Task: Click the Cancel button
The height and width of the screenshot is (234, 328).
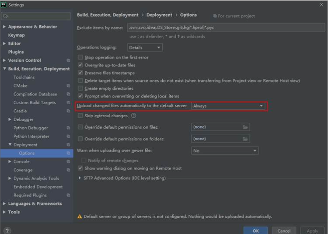Action: click(x=283, y=231)
